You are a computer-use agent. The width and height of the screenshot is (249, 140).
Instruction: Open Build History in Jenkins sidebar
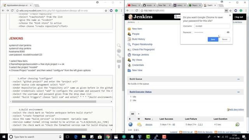pos(139,39)
